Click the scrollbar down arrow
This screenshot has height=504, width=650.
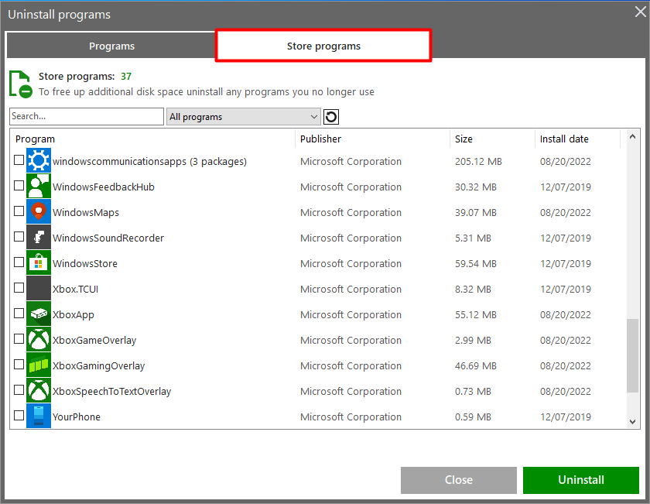[632, 422]
